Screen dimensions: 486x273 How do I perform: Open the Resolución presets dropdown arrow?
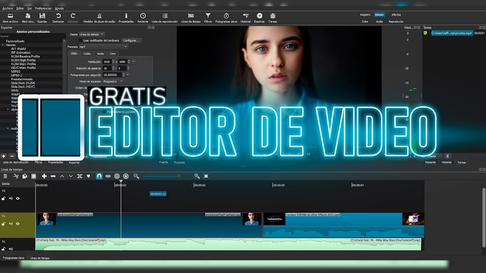[x=134, y=62]
